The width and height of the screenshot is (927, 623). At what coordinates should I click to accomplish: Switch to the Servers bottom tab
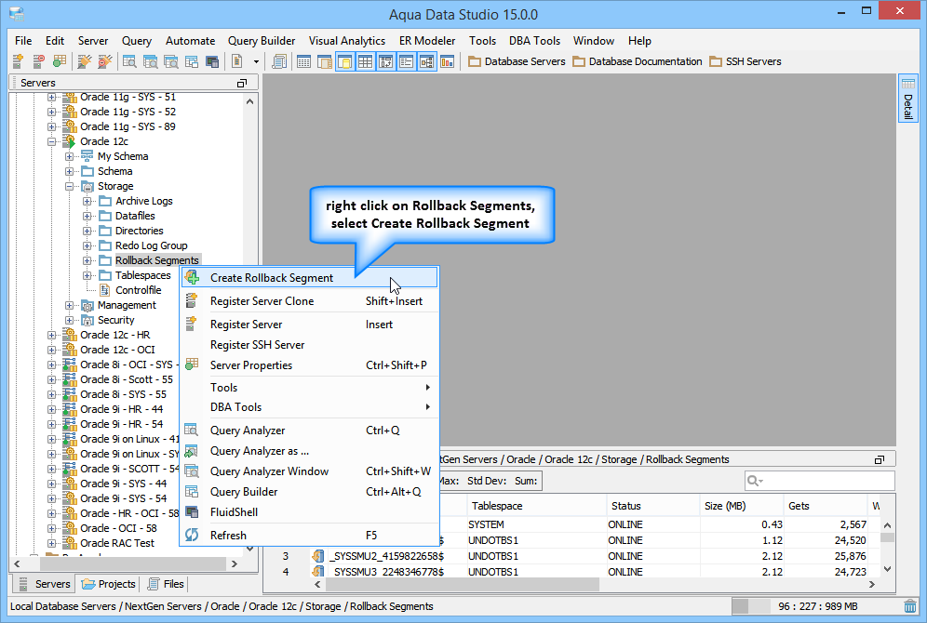click(x=45, y=583)
